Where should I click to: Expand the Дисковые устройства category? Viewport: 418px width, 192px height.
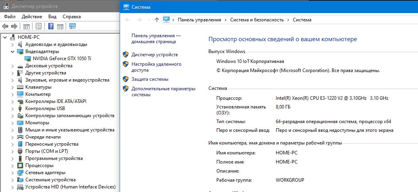tap(12, 66)
